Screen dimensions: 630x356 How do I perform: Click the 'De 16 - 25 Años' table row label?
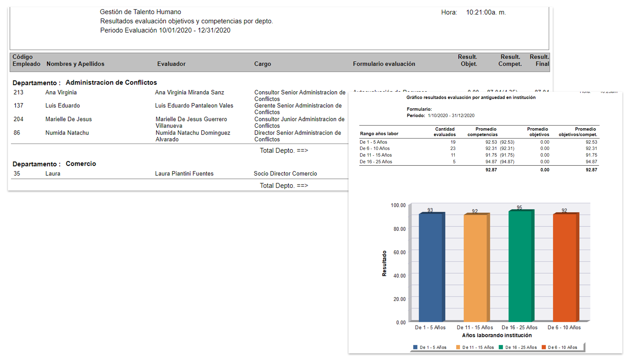pyautogui.click(x=376, y=162)
